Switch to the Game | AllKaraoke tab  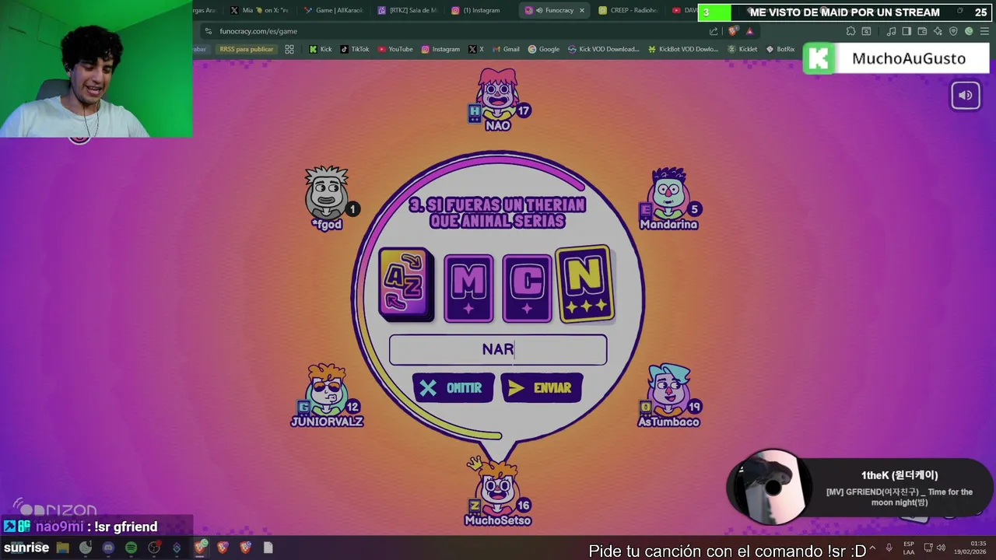point(333,10)
